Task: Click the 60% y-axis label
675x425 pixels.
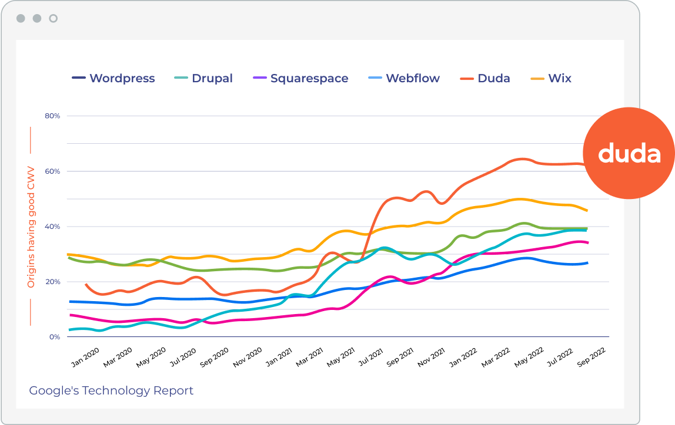Action: click(x=52, y=171)
